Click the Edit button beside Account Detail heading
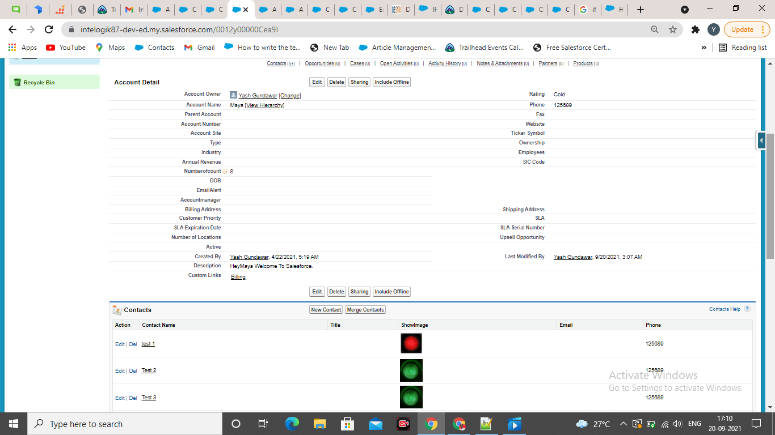 click(317, 82)
